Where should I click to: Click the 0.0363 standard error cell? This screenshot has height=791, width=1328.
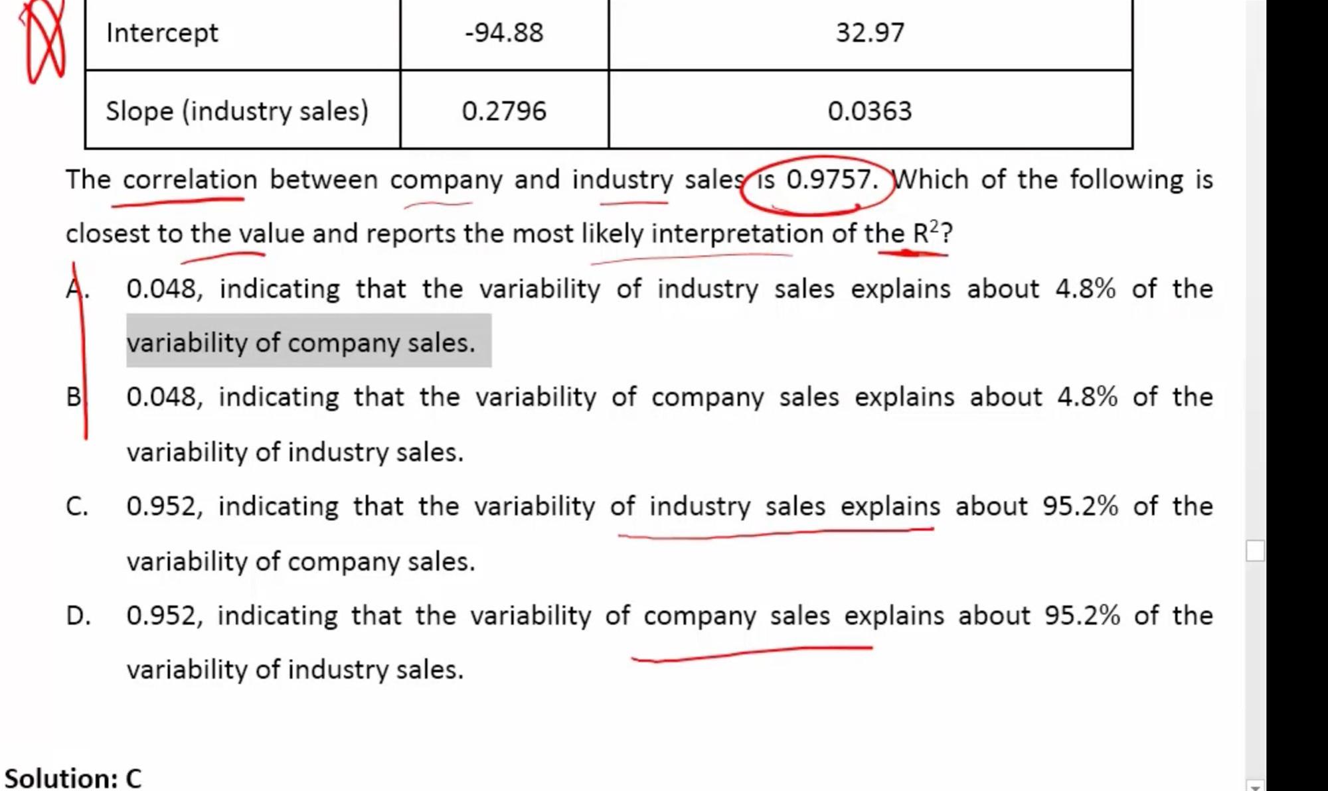tap(870, 110)
